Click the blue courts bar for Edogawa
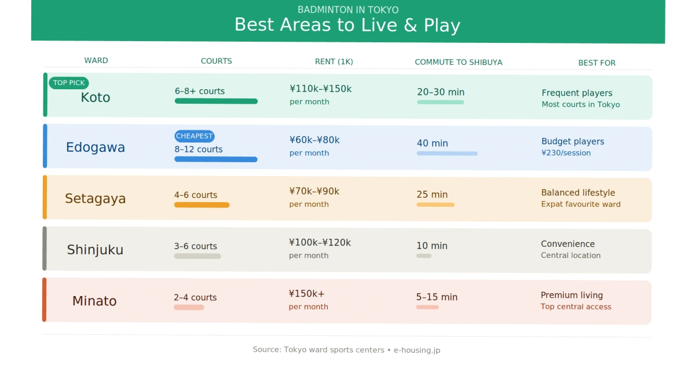 tap(215, 159)
